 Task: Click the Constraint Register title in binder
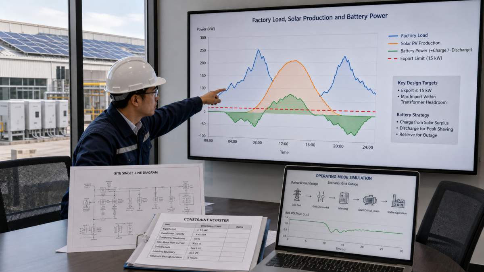click(206, 220)
